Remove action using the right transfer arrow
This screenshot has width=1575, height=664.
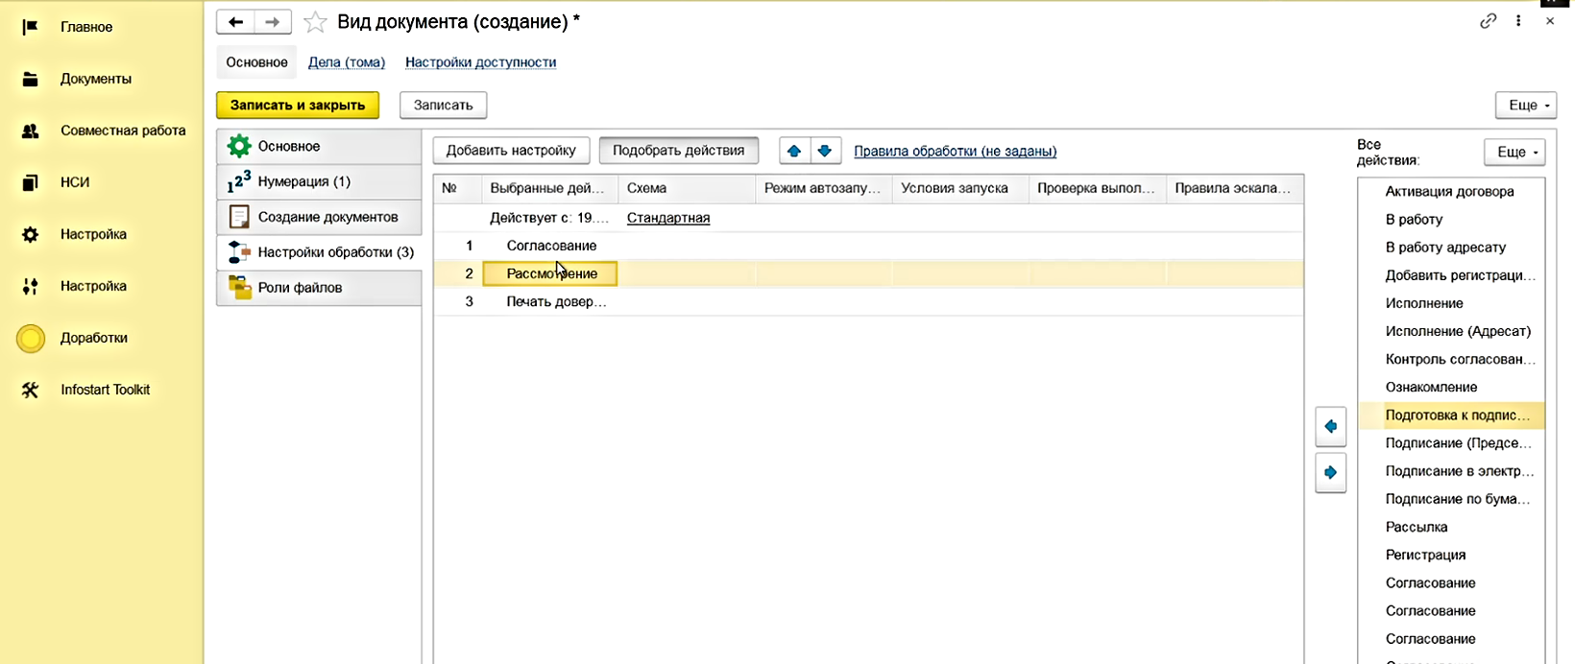pyautogui.click(x=1330, y=472)
